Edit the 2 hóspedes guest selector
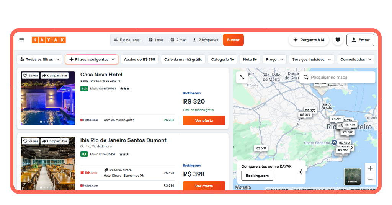Screen dimensions: 392x205 coord(206,40)
